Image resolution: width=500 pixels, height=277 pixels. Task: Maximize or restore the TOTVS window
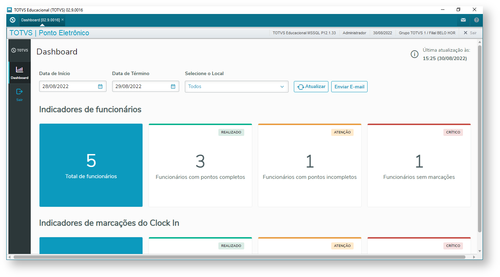click(x=458, y=10)
